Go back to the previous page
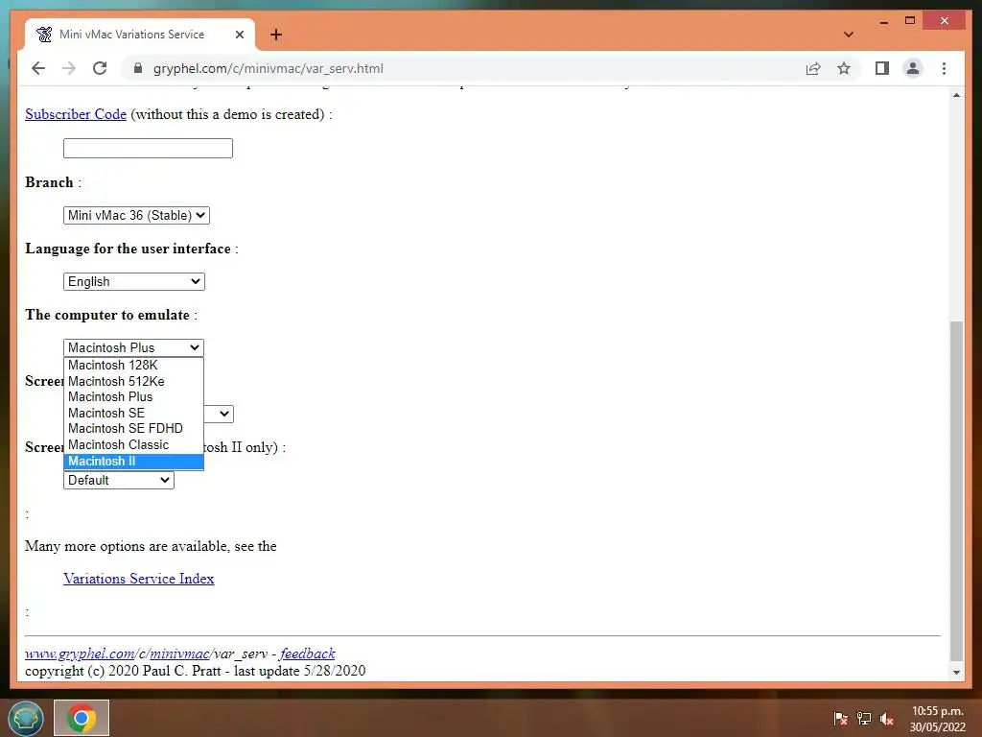 coord(38,68)
